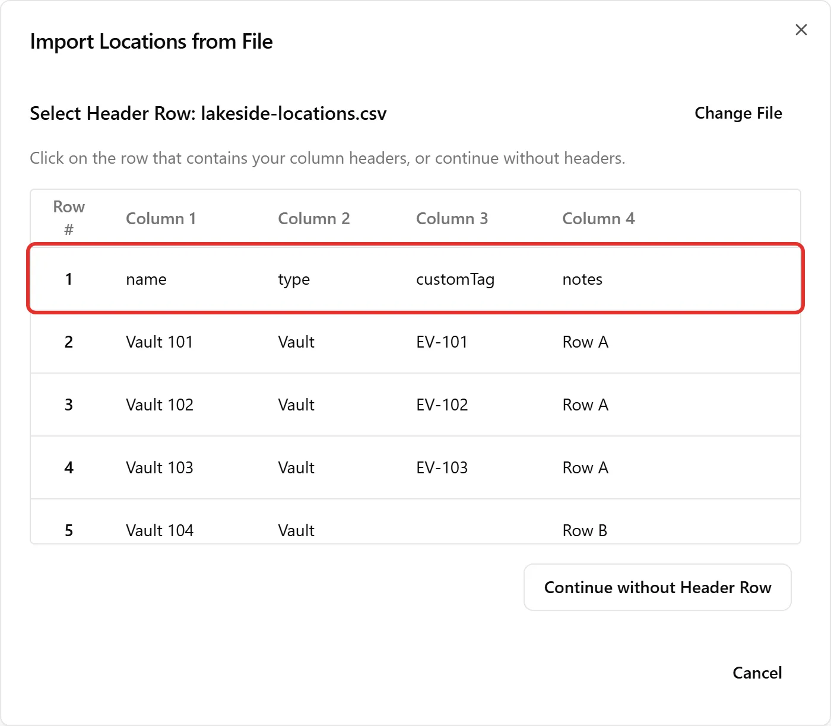Select the 'Vault 102' cell
This screenshot has height=726, width=831.
[160, 405]
